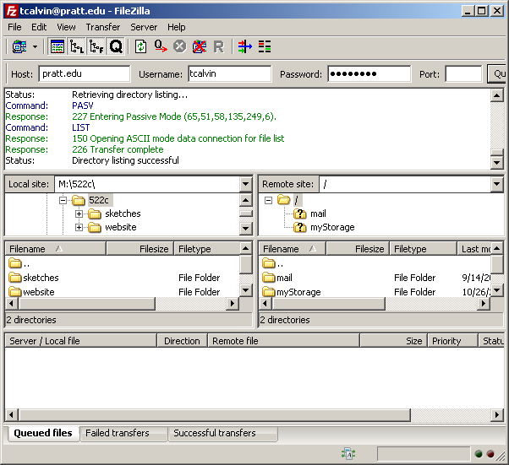Switch to Failed transfers tab
509x465 pixels.
point(123,433)
